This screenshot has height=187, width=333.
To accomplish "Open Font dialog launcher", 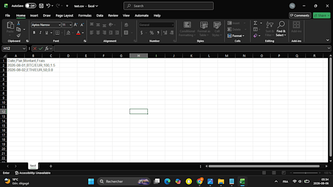I will click(x=85, y=41).
